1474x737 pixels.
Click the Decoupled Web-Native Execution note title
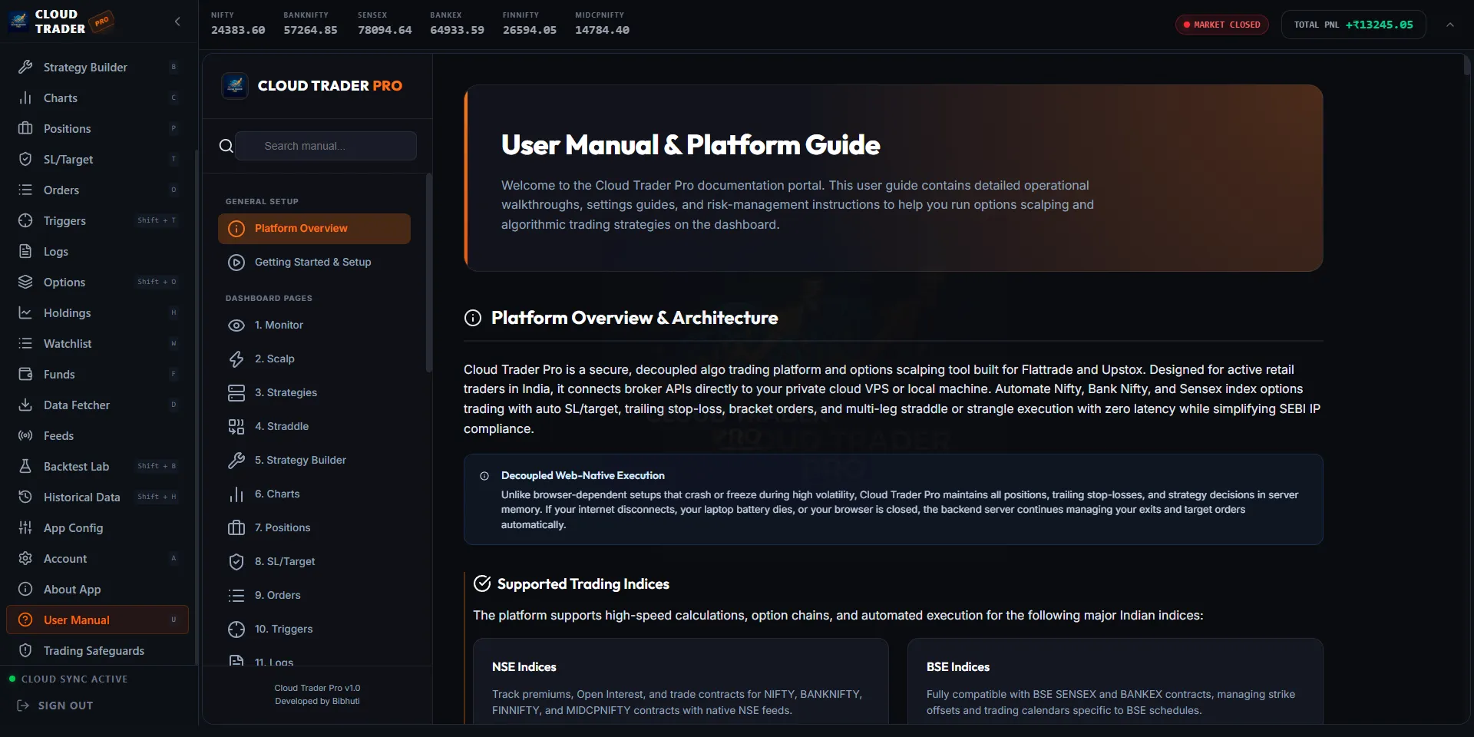pos(583,476)
